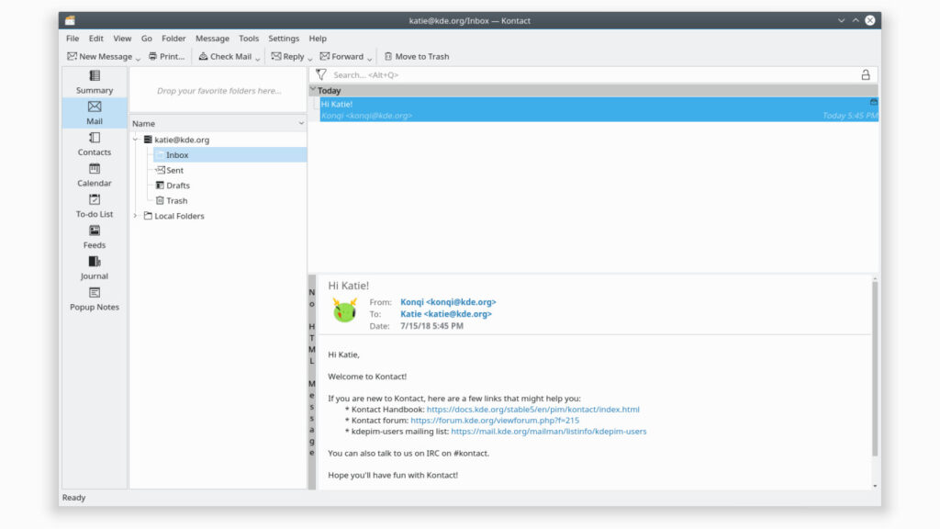Viewport: 940px width, 529px height.
Task: Open the Journal component
Action: tap(95, 268)
